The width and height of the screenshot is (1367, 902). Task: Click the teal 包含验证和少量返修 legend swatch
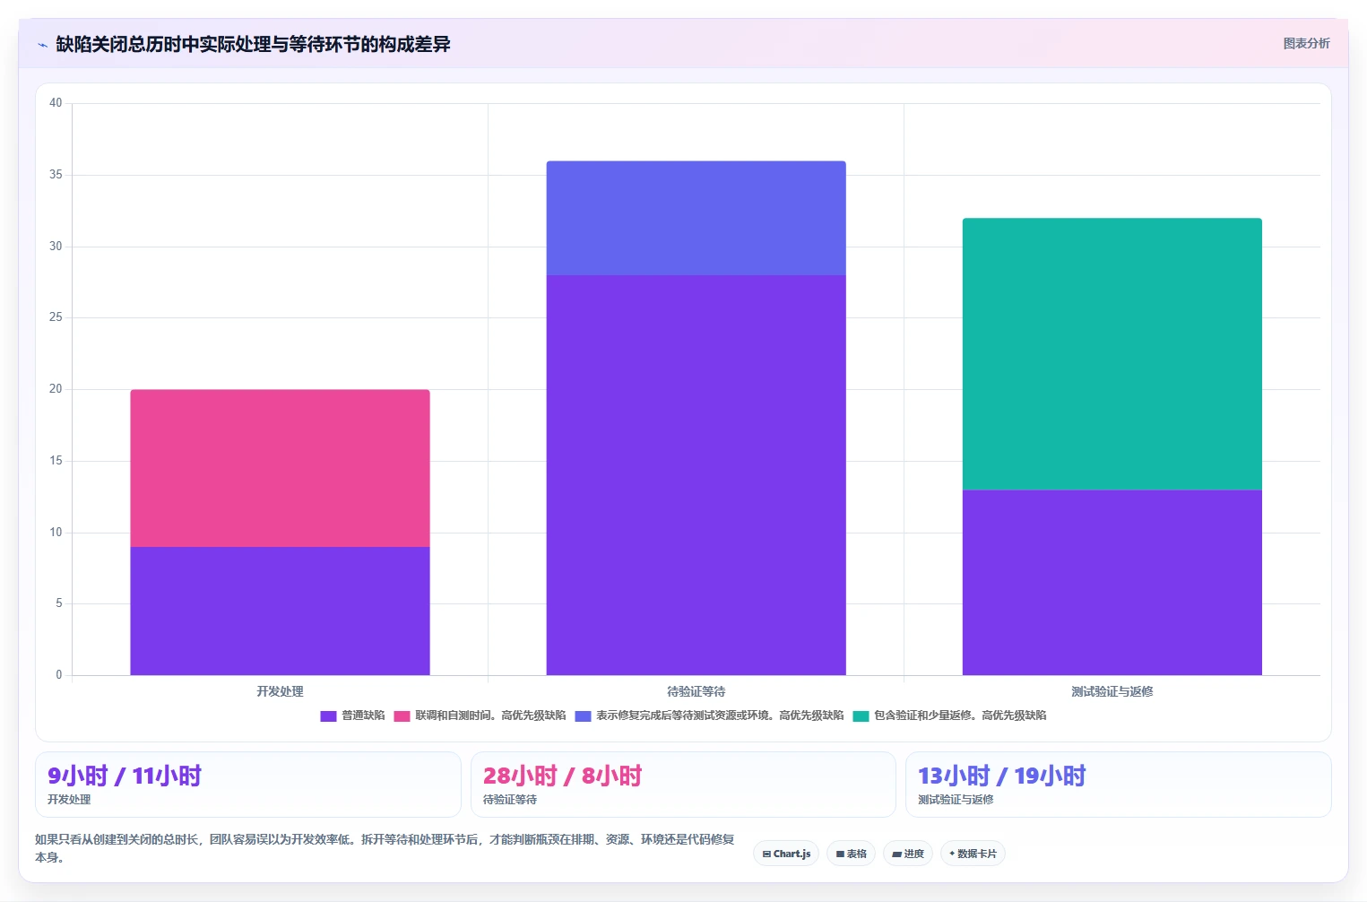tap(861, 716)
